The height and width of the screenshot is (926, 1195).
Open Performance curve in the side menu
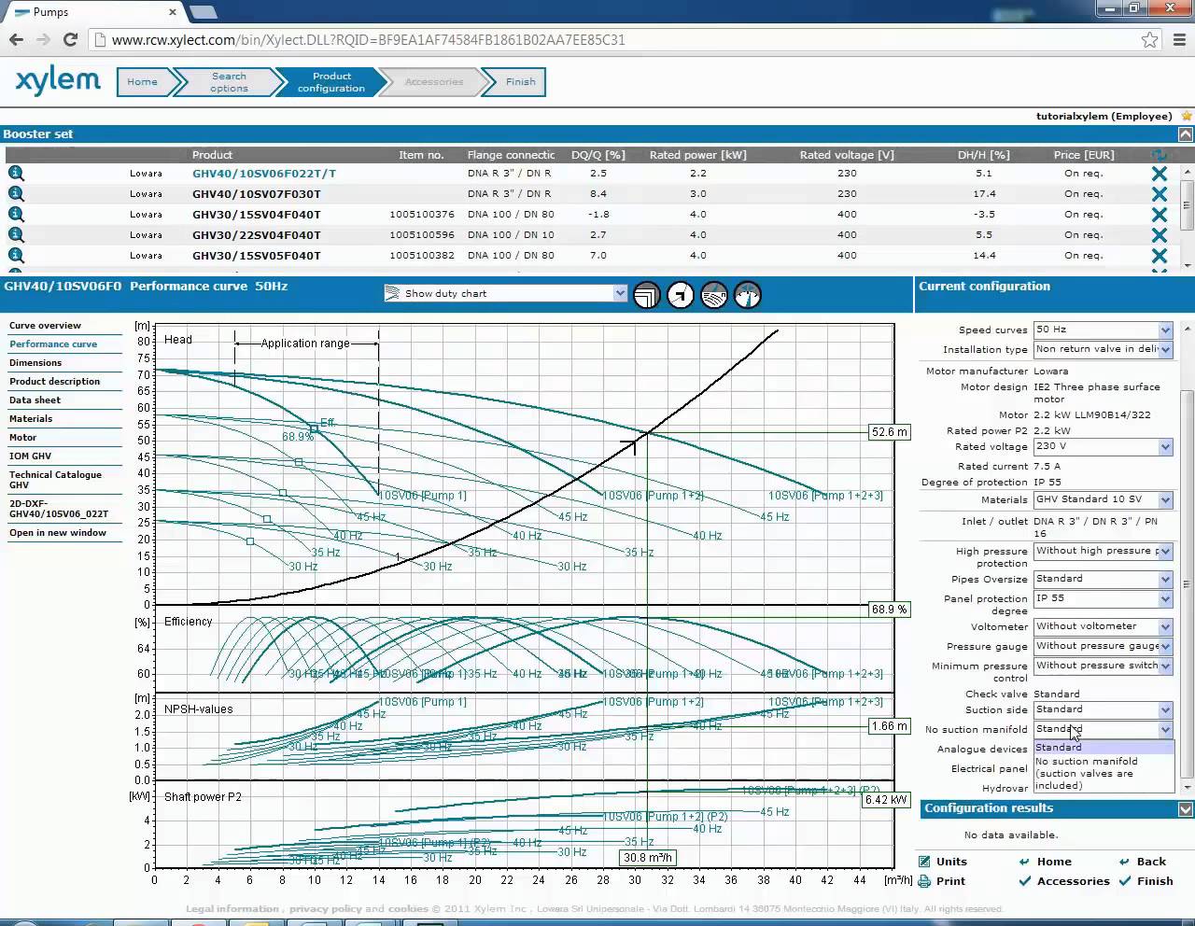pyautogui.click(x=53, y=344)
